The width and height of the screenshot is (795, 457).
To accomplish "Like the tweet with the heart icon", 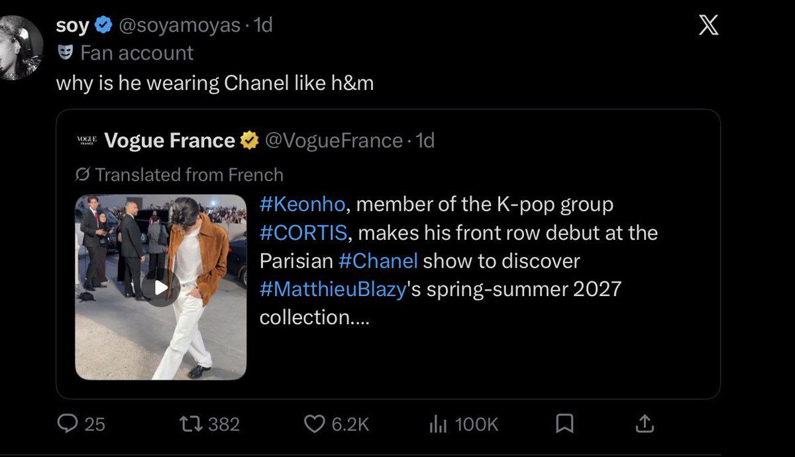I will [313, 423].
